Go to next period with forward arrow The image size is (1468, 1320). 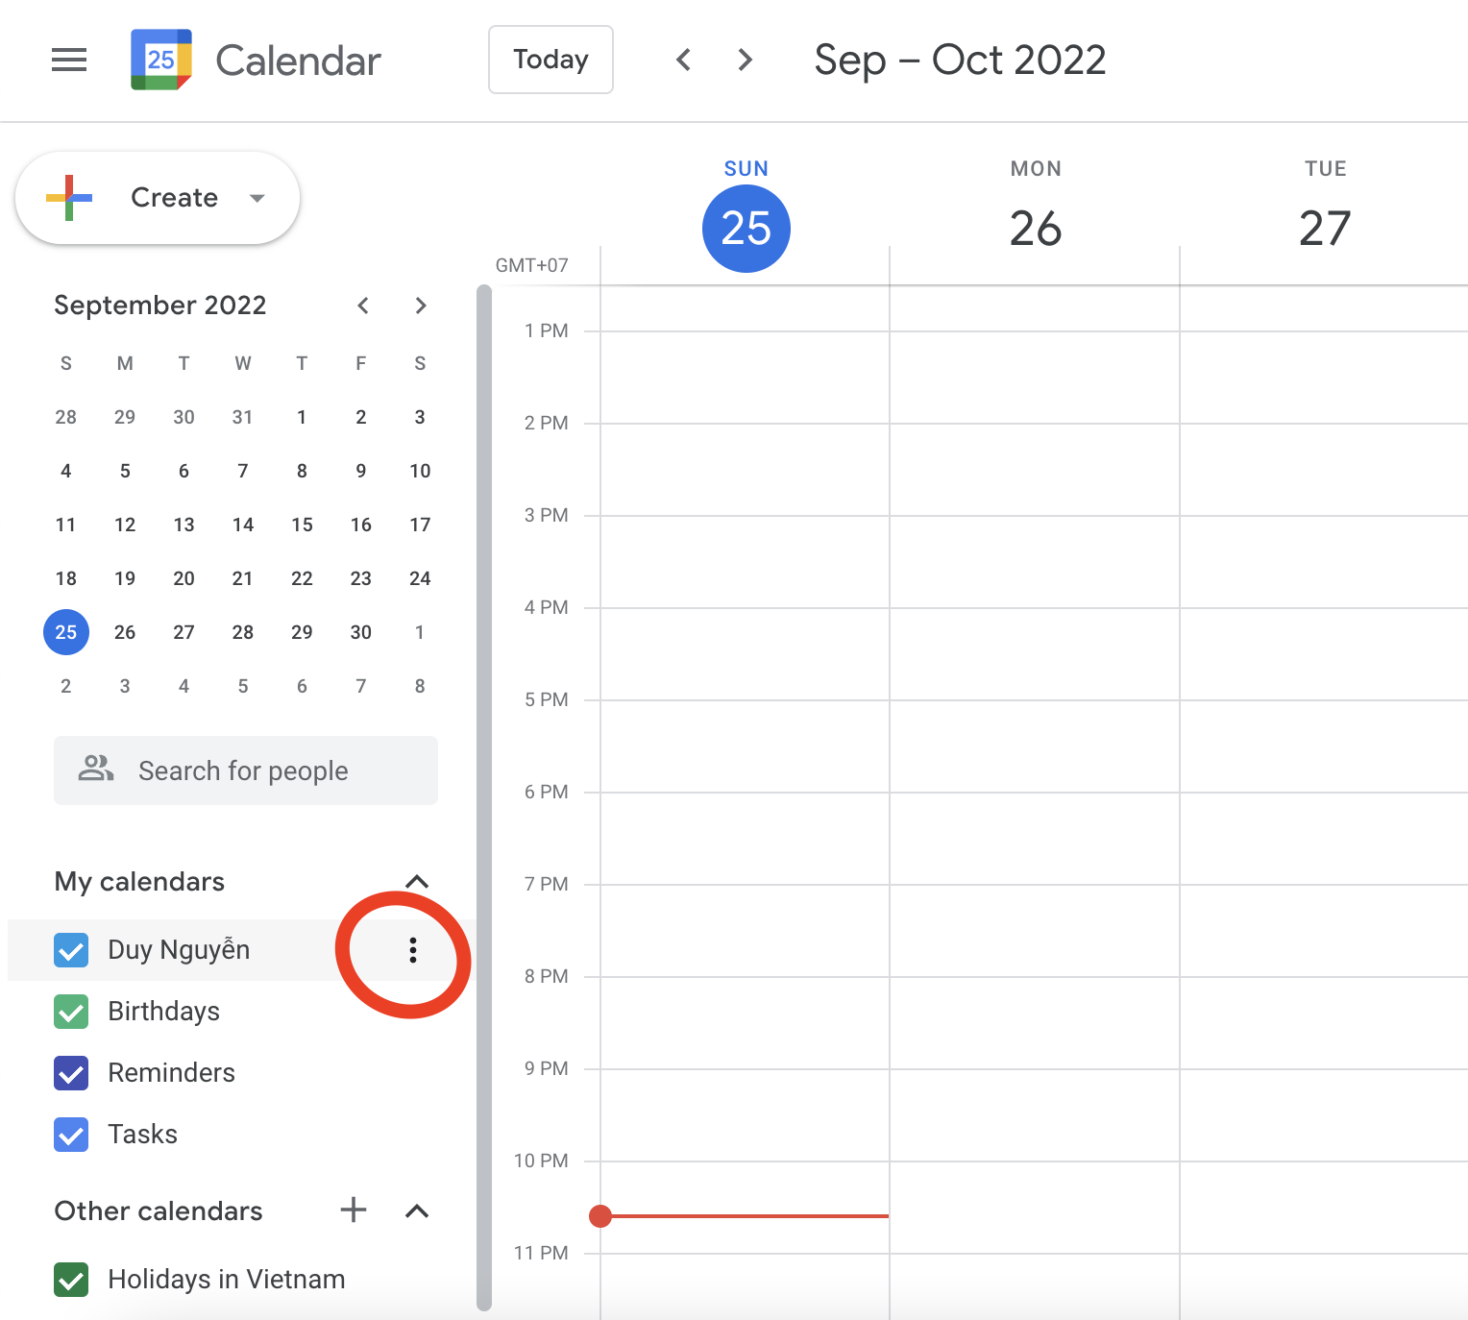click(745, 60)
